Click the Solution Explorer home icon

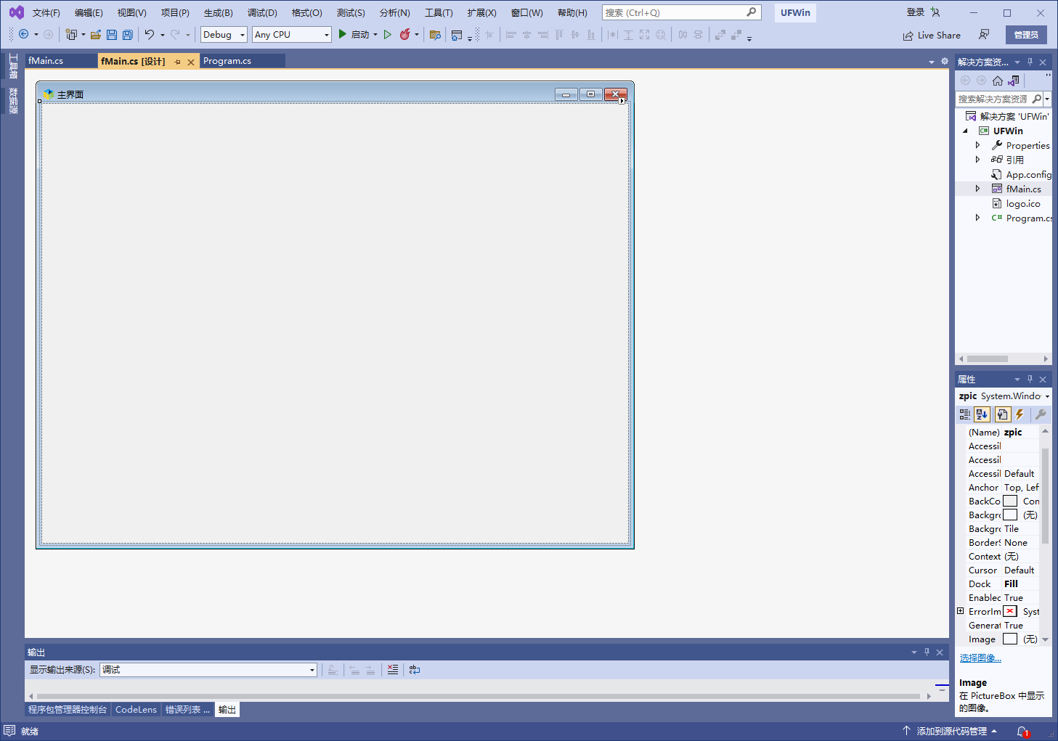click(998, 81)
